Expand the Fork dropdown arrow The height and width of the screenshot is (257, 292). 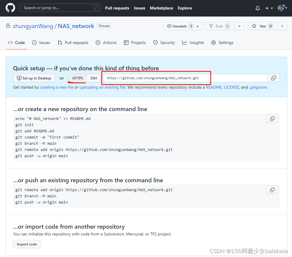[x=239, y=26]
